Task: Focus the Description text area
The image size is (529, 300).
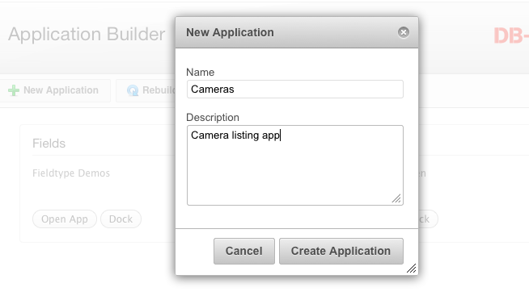Action: pyautogui.click(x=295, y=165)
